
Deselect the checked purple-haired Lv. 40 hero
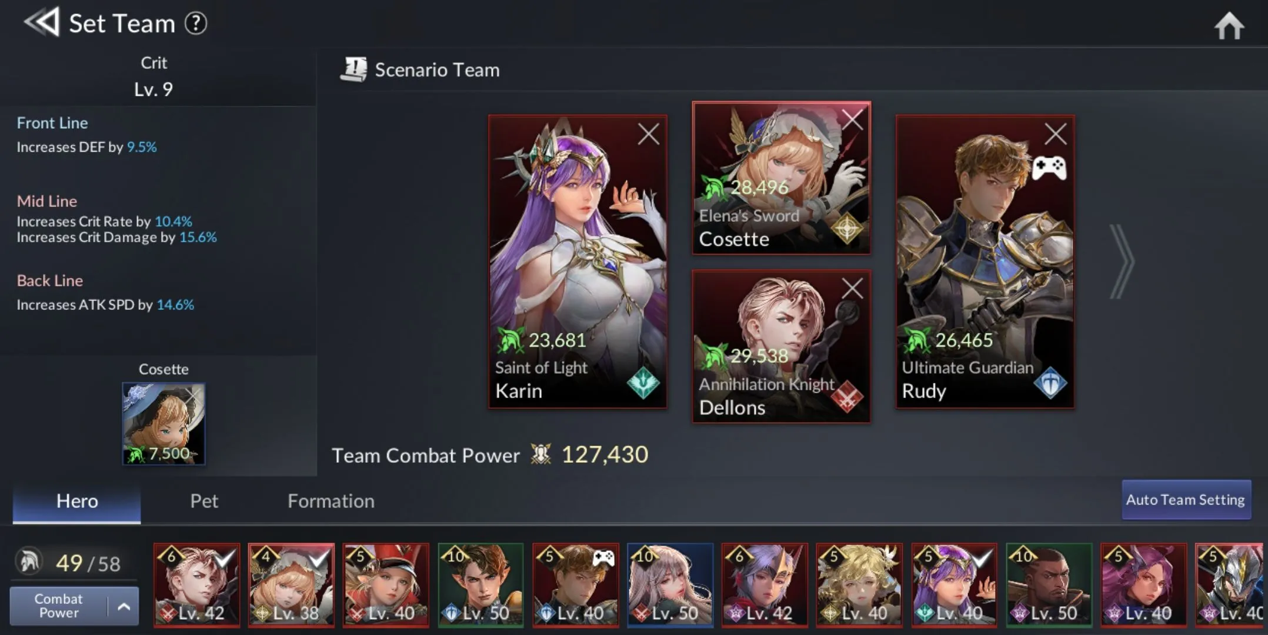click(x=955, y=584)
